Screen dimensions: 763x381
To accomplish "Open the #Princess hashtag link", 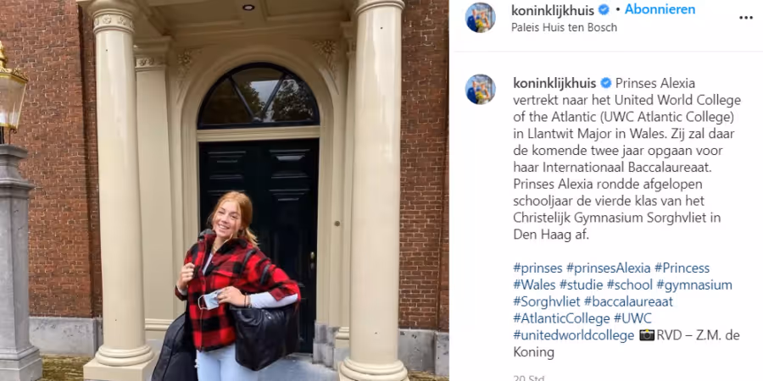I will pyautogui.click(x=682, y=268).
